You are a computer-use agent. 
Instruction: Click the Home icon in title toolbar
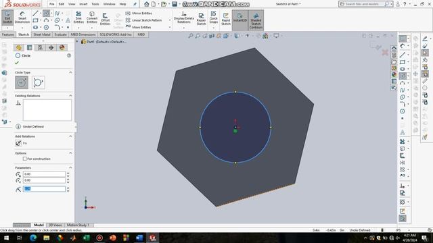pyautogui.click(x=147, y=4)
